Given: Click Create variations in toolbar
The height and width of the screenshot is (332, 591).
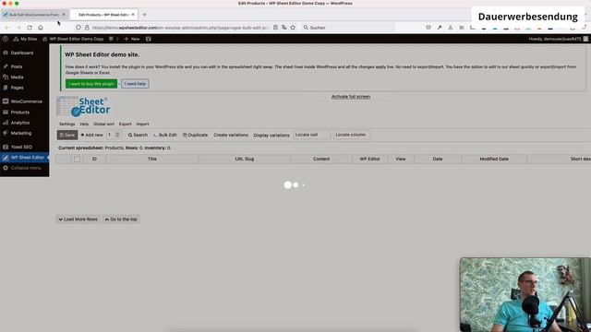Looking at the screenshot, I should [231, 136].
